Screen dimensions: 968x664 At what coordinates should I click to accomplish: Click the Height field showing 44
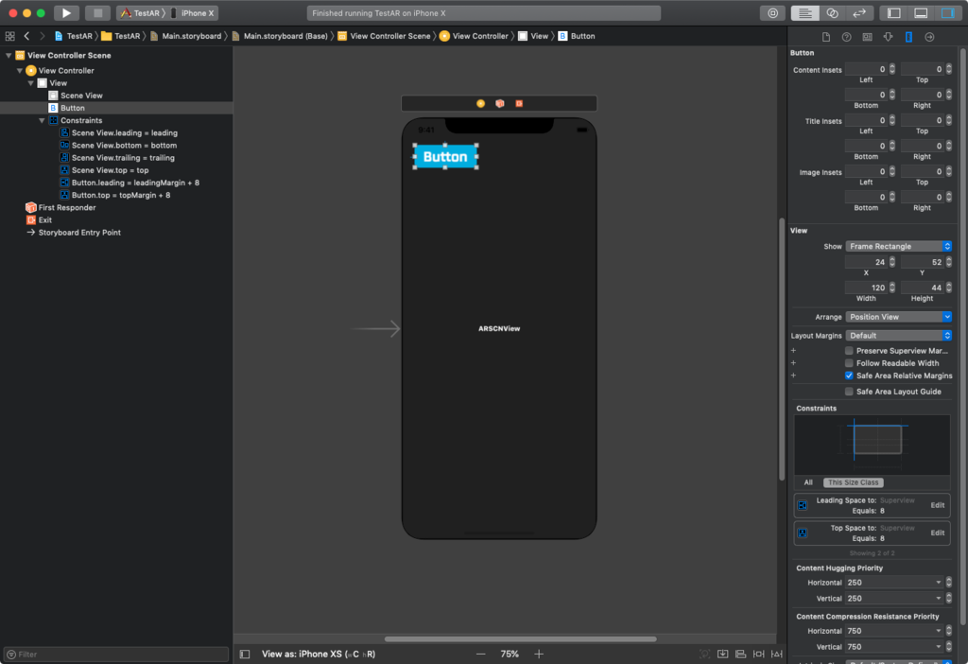[x=923, y=288]
